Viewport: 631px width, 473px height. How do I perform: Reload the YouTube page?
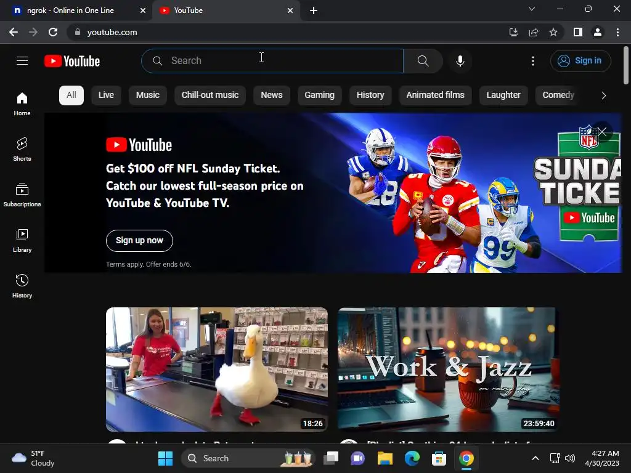[53, 32]
